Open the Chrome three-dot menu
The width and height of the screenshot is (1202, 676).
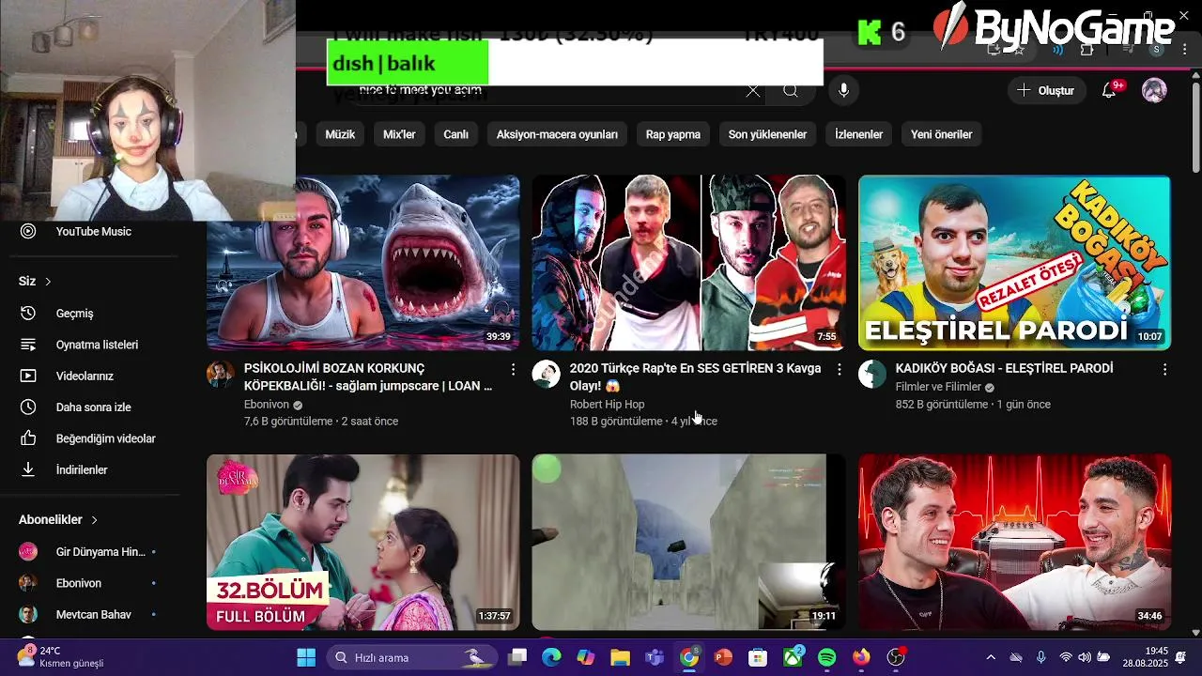click(x=1183, y=49)
